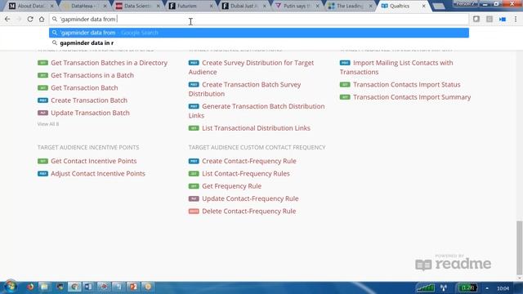This screenshot has height=294, width=523.
Task: Click the View All 8 link
Action: point(48,124)
